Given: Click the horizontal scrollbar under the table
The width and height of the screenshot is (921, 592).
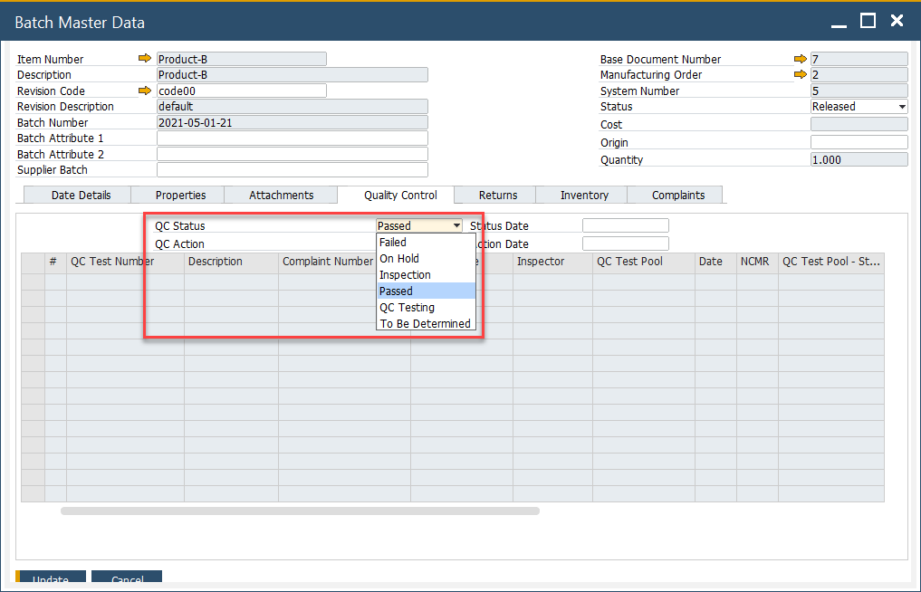Looking at the screenshot, I should pos(300,511).
